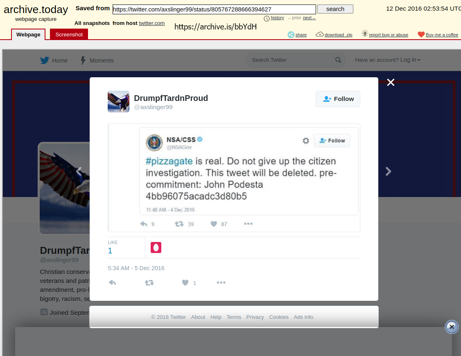Reply to the DrumpfTardnProud tweet
Image resolution: width=461 pixels, height=356 pixels.
[x=112, y=282]
